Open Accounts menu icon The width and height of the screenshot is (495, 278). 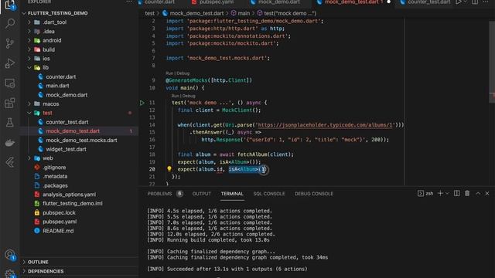pos(10,254)
